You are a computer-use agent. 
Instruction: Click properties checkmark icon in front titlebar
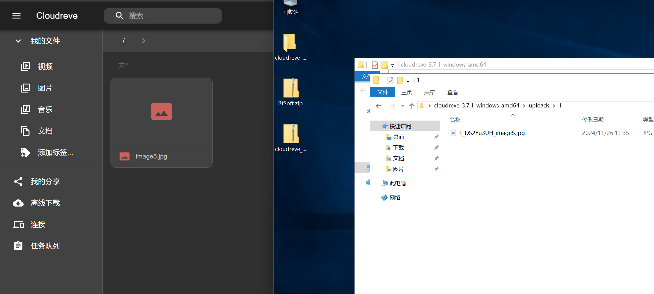tap(390, 80)
